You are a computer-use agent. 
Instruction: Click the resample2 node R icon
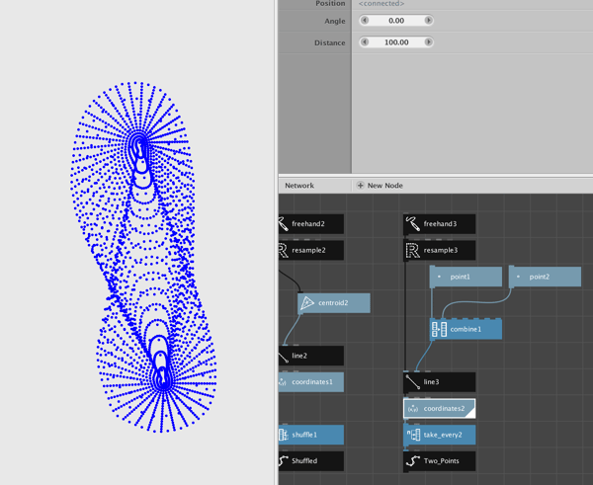284,250
